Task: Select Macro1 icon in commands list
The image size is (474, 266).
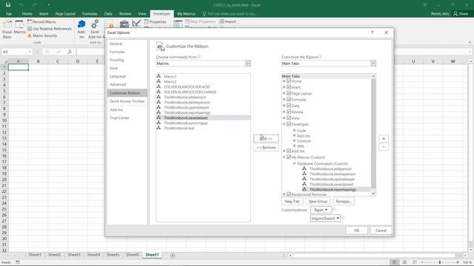Action: pos(158,76)
